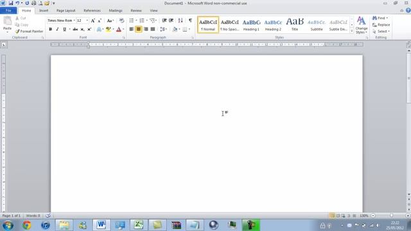Switch to the Mailings tab
Viewport: 411px width, 231px height.
(116, 10)
